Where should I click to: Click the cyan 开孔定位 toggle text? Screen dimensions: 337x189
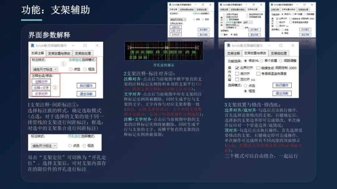[x=74, y=136]
